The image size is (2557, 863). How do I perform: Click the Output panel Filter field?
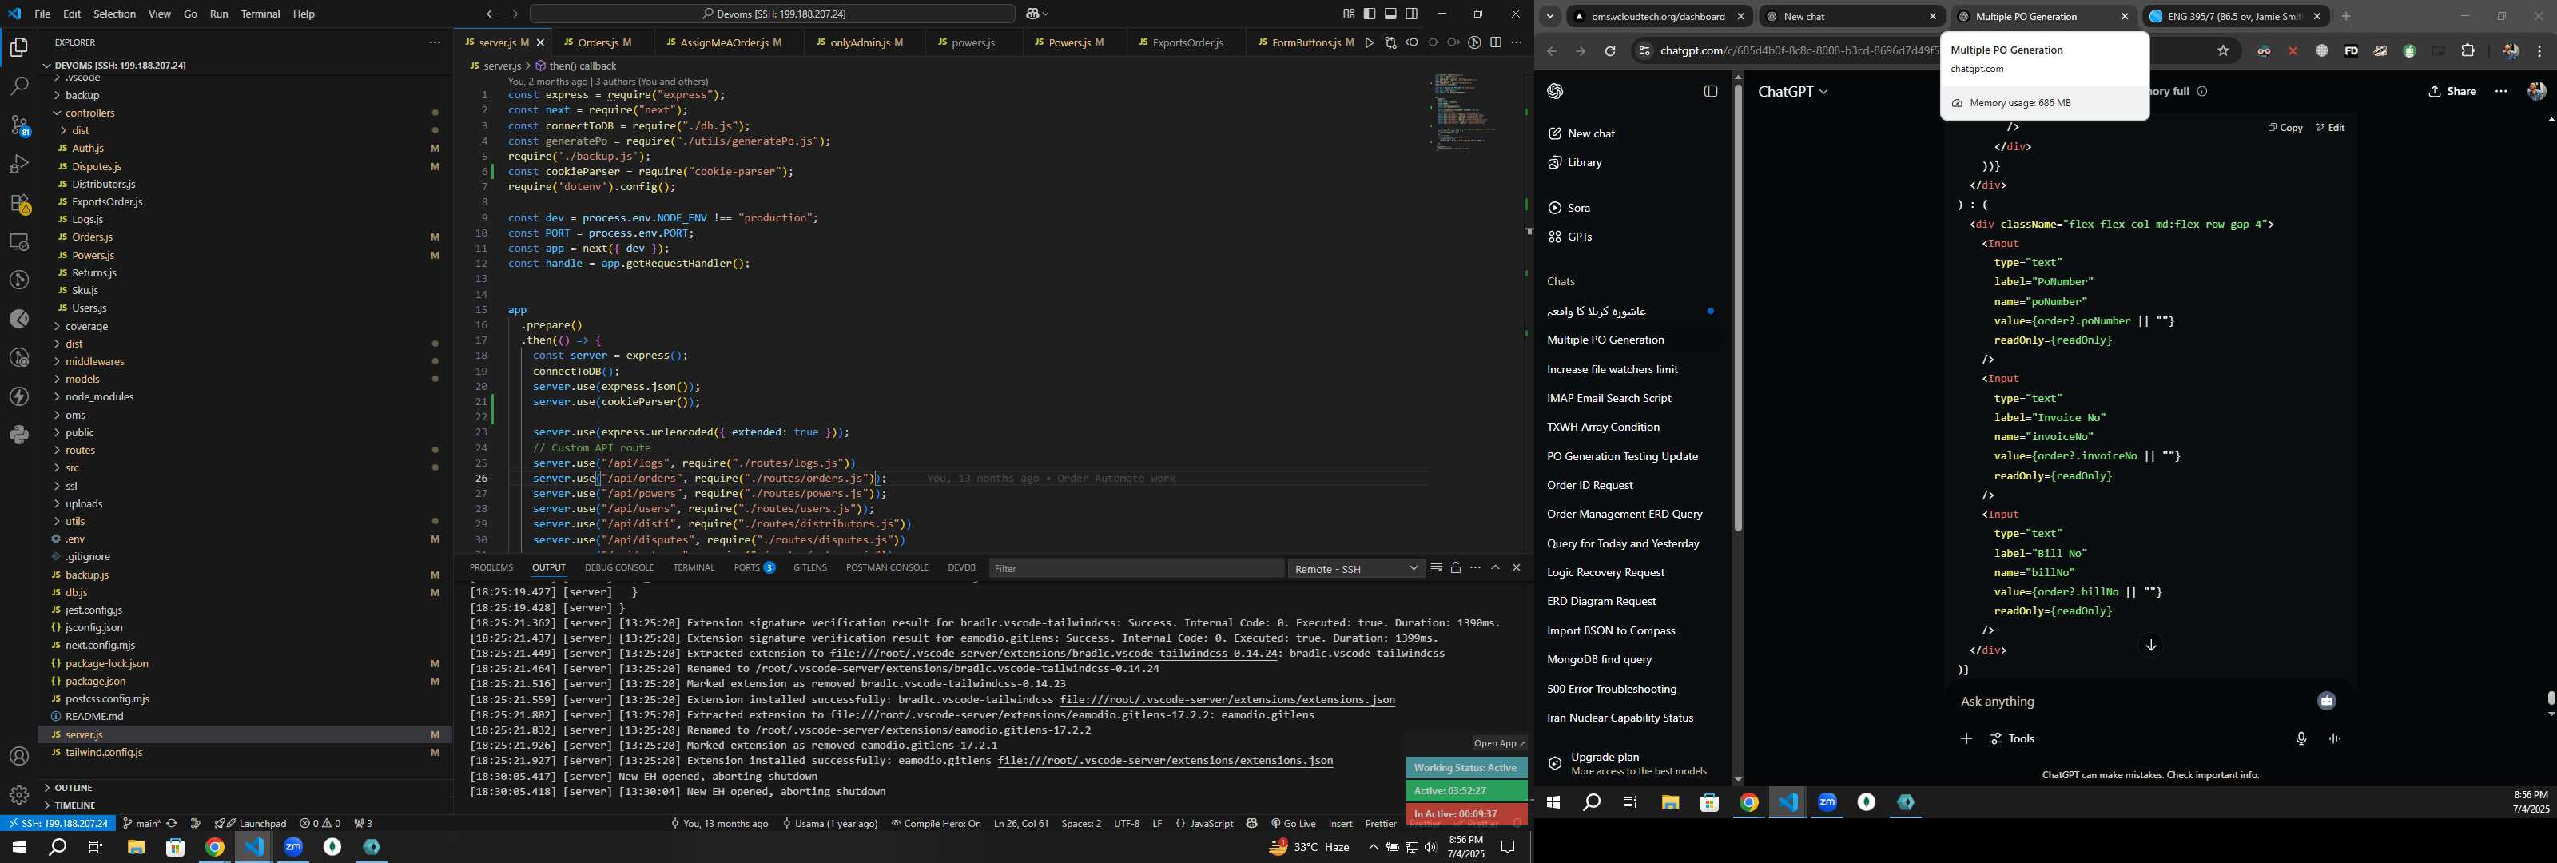[x=1135, y=569]
